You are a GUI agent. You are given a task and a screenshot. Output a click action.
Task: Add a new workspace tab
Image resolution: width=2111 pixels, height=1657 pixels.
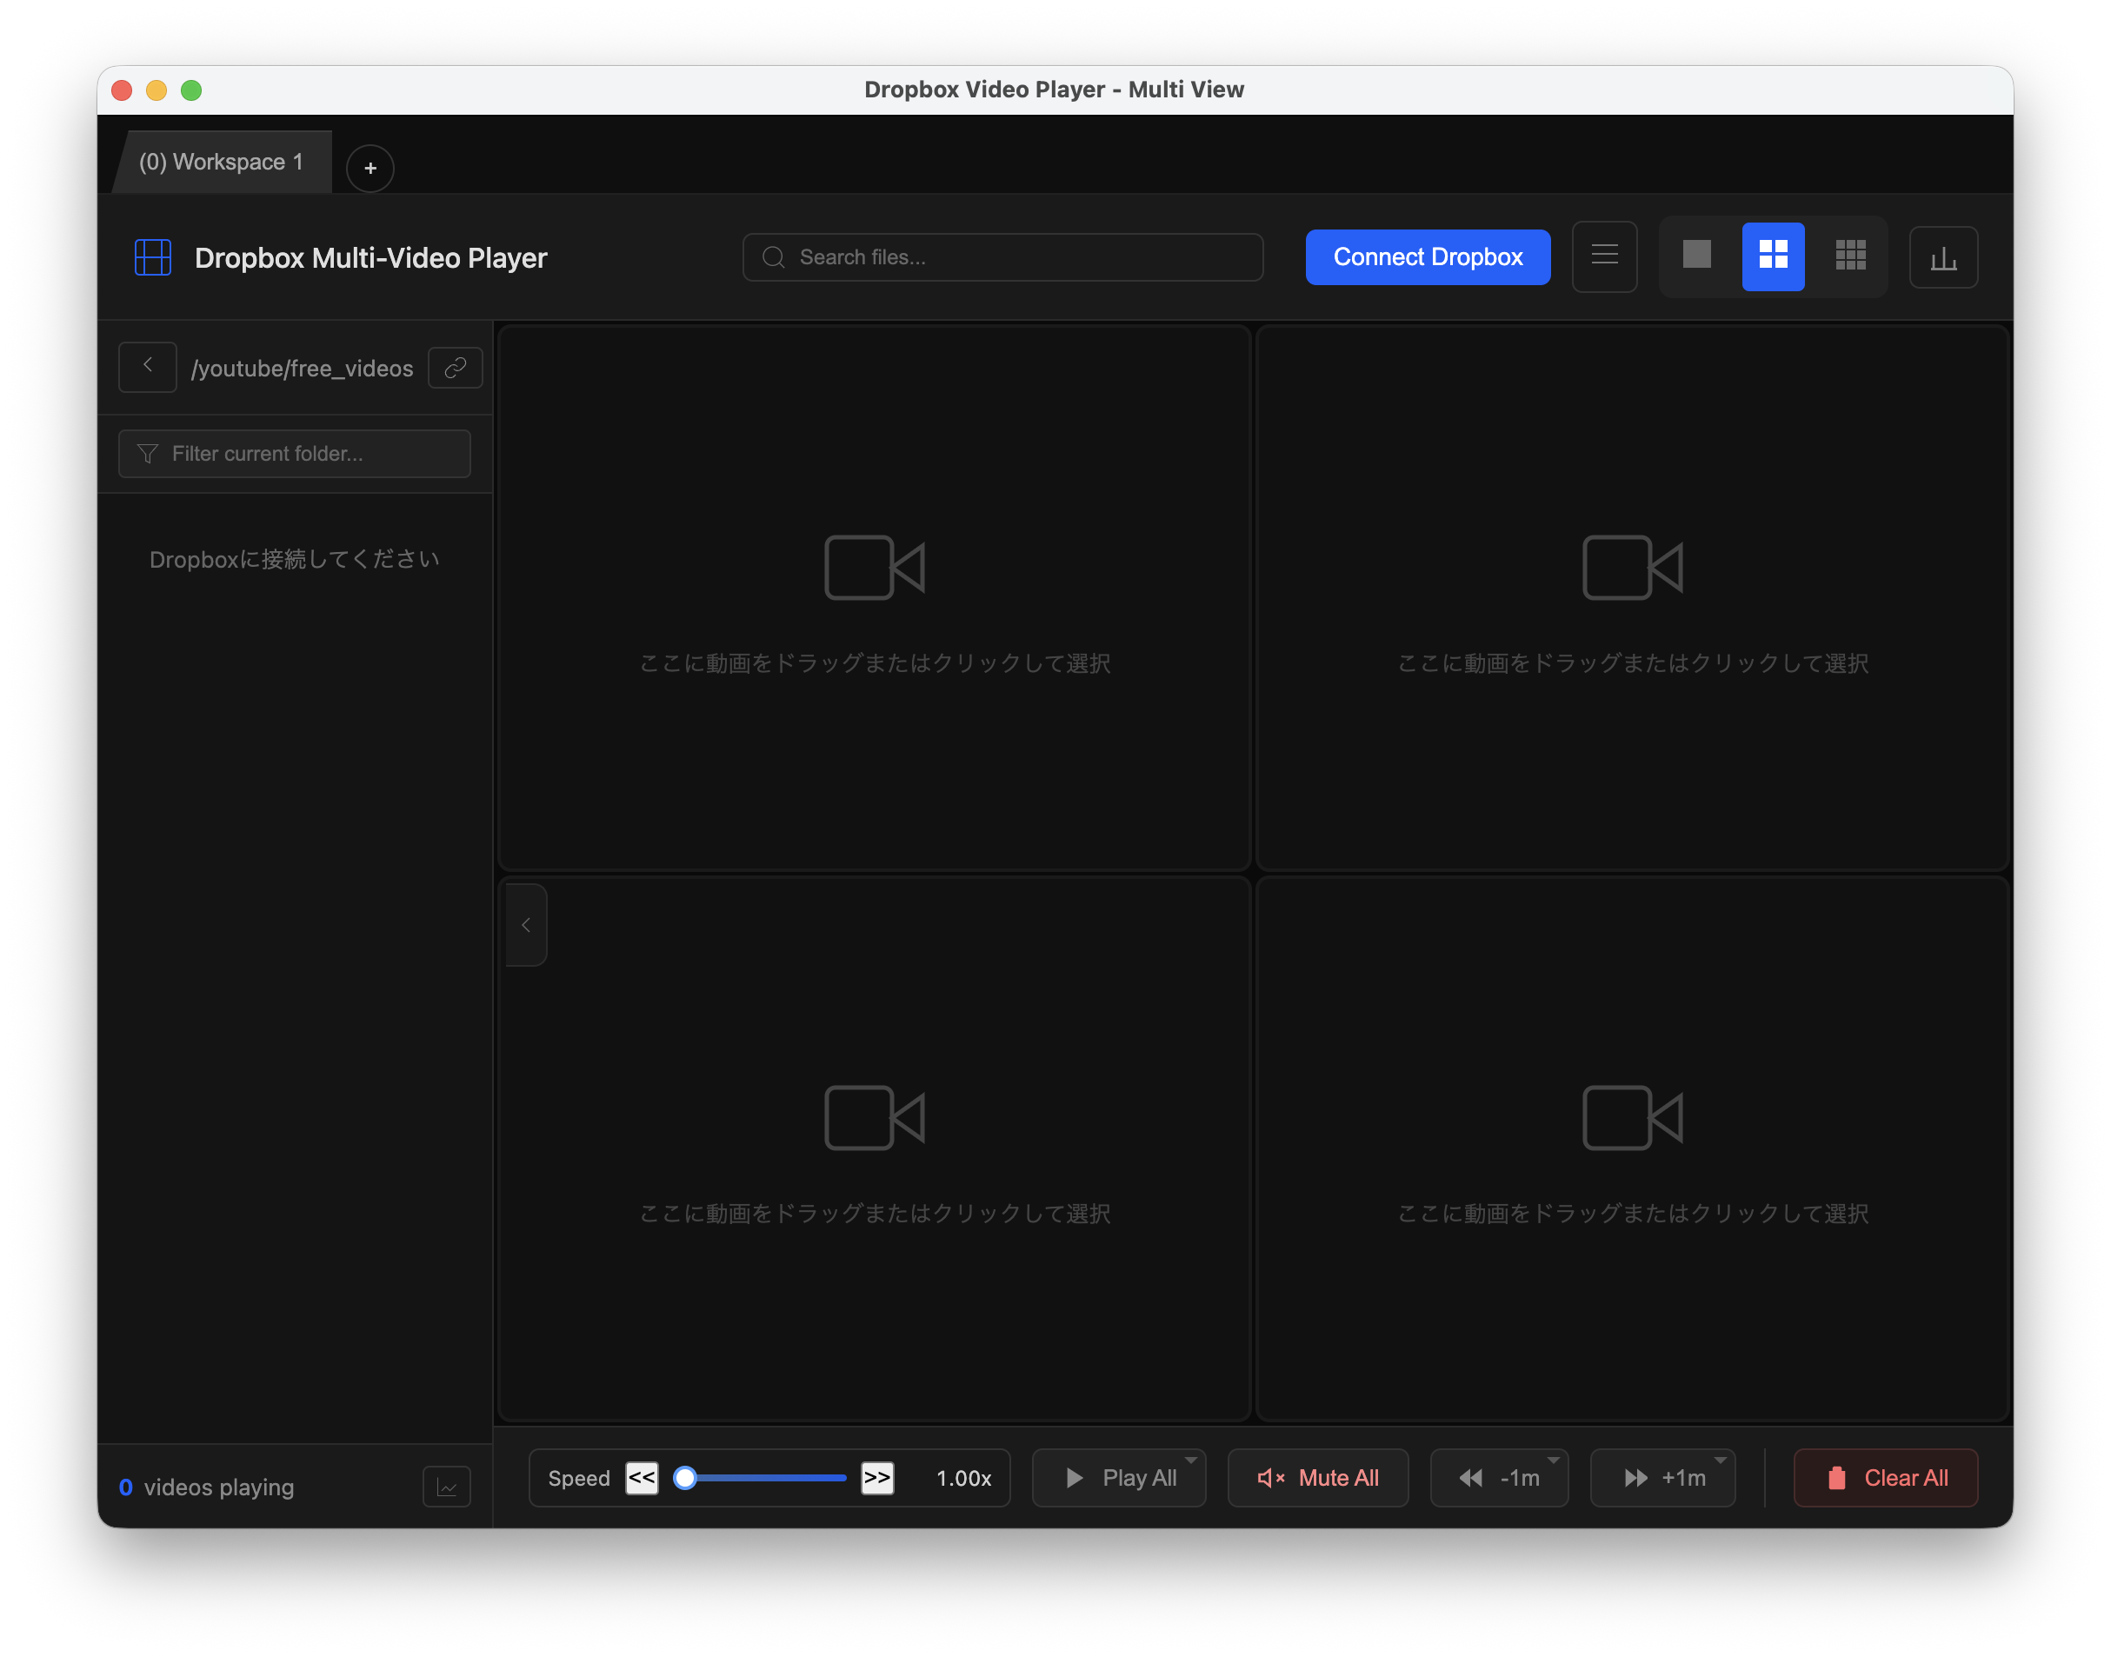point(370,169)
